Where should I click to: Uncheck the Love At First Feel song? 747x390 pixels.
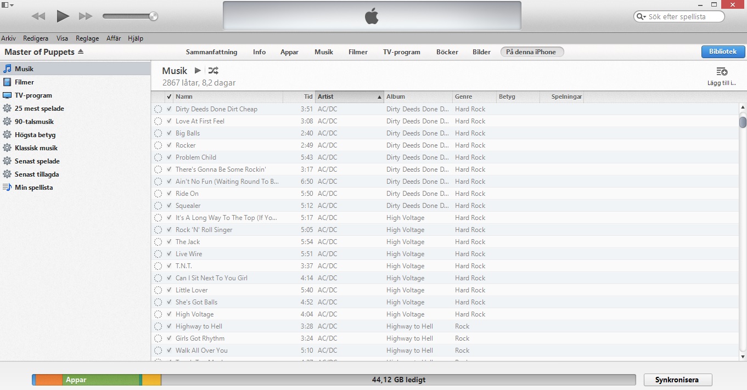[x=169, y=121]
